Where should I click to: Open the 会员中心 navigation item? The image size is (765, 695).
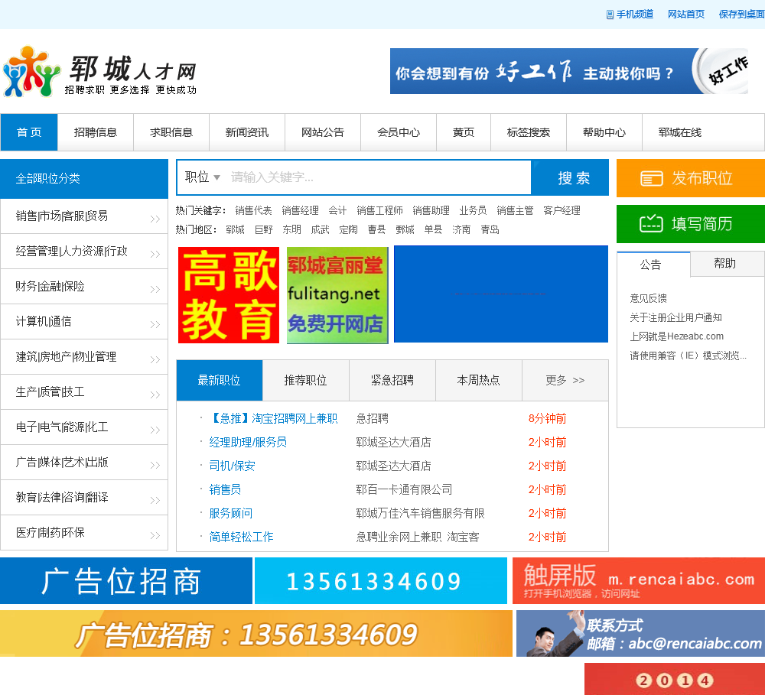(399, 132)
